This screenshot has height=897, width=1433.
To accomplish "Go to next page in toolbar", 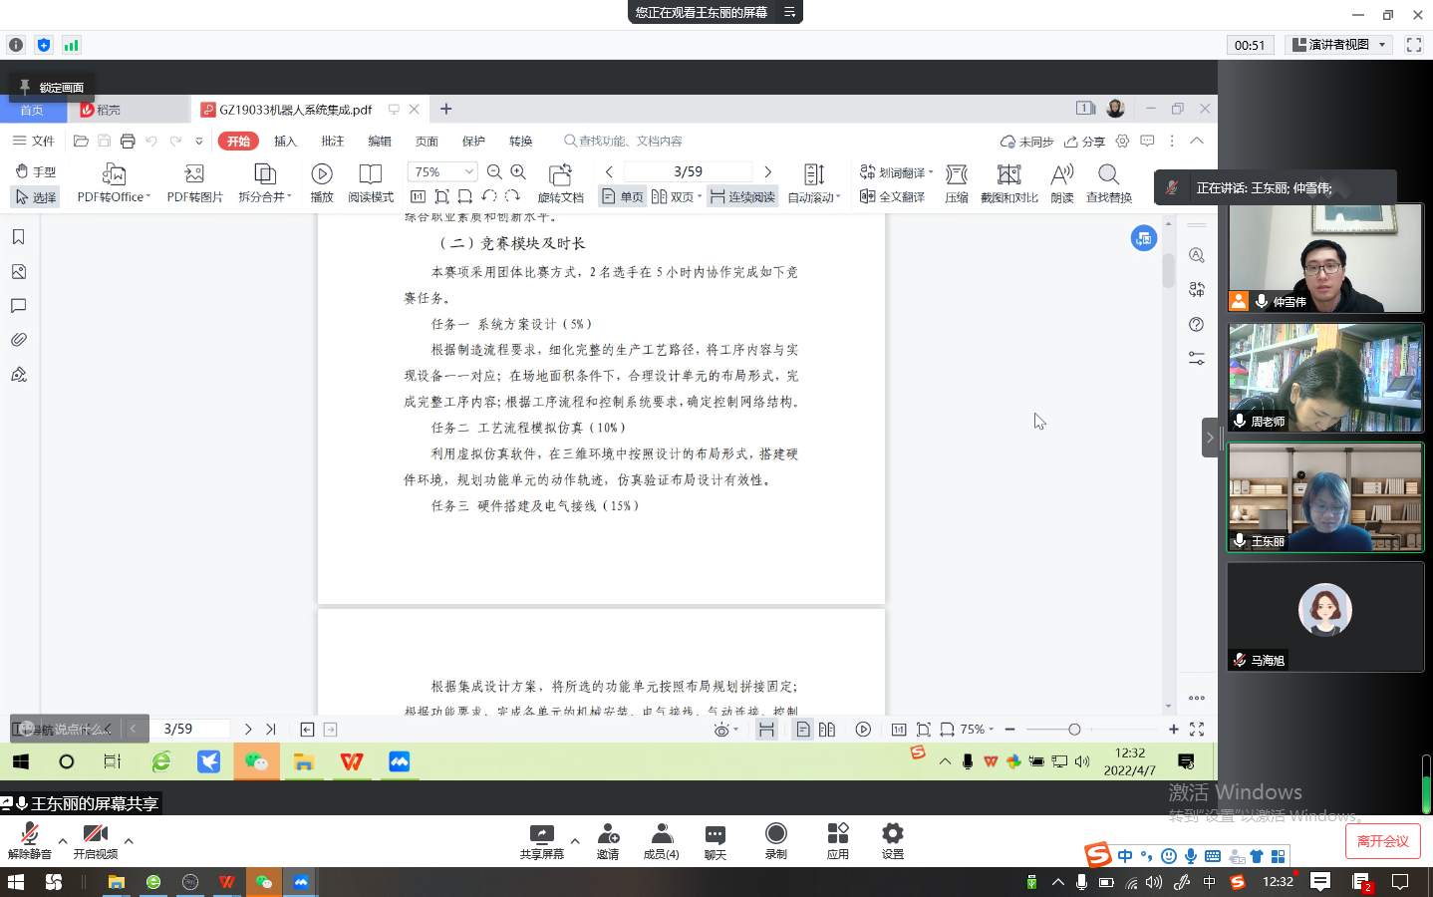I will (x=767, y=171).
